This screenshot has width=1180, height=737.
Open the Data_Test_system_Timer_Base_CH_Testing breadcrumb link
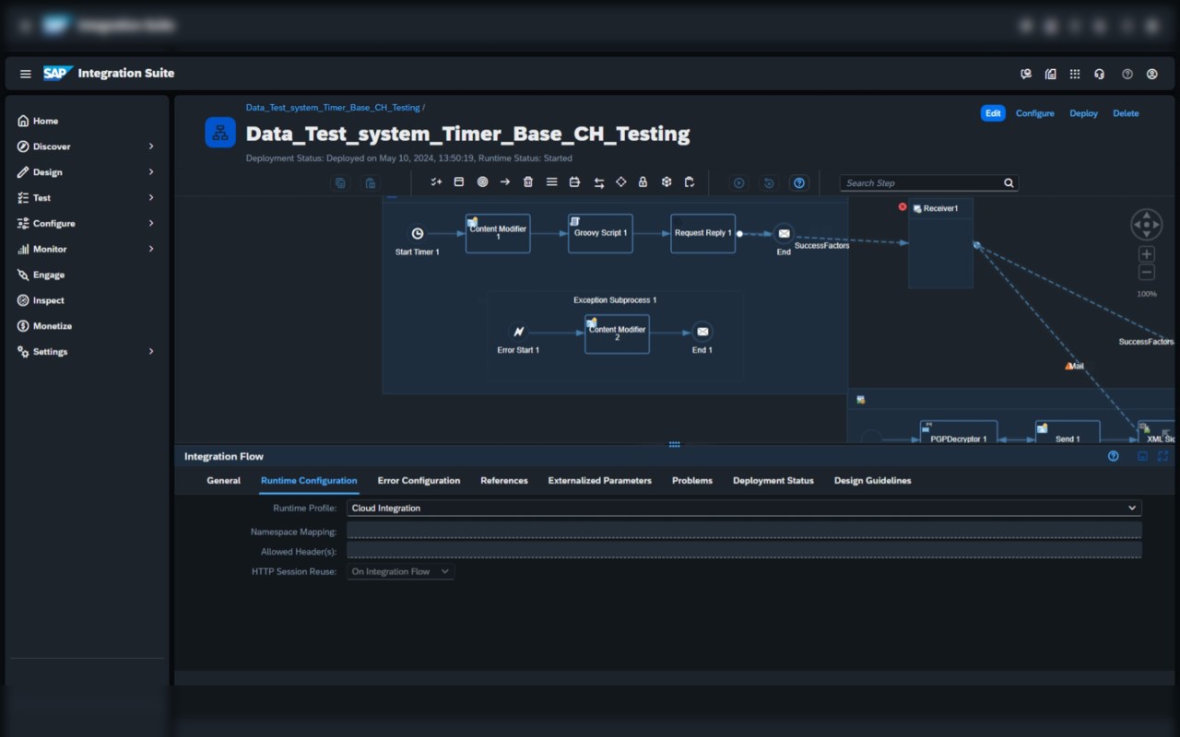point(333,108)
